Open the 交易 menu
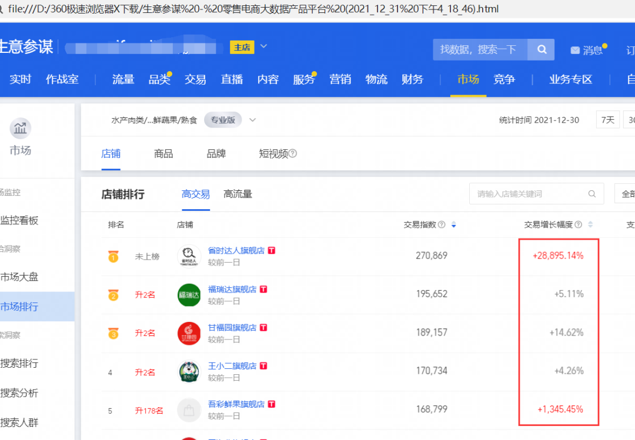 point(195,79)
